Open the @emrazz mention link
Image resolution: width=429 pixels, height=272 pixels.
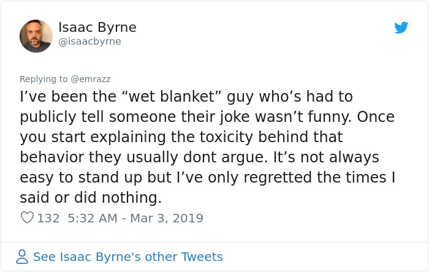[91, 79]
